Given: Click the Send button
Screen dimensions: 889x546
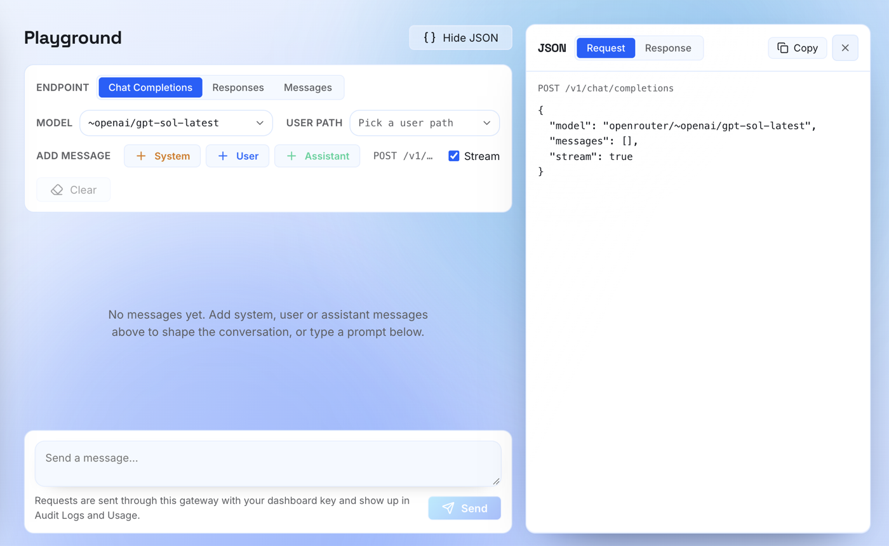Looking at the screenshot, I should [465, 509].
